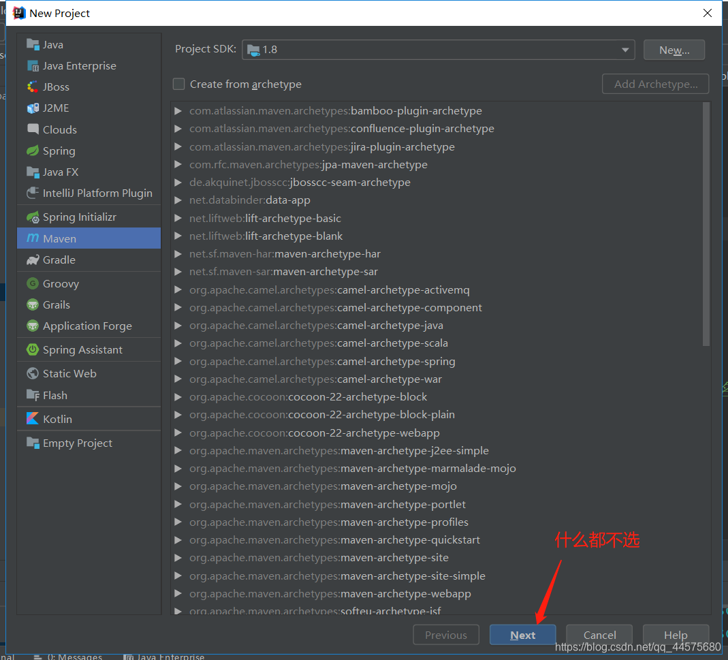Expand jbosscc-seam-archetype entry
Screen dimensions: 728x660
[178, 182]
